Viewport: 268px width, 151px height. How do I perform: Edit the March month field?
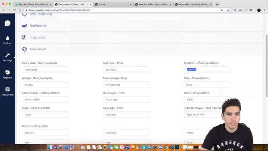pos(196,133)
